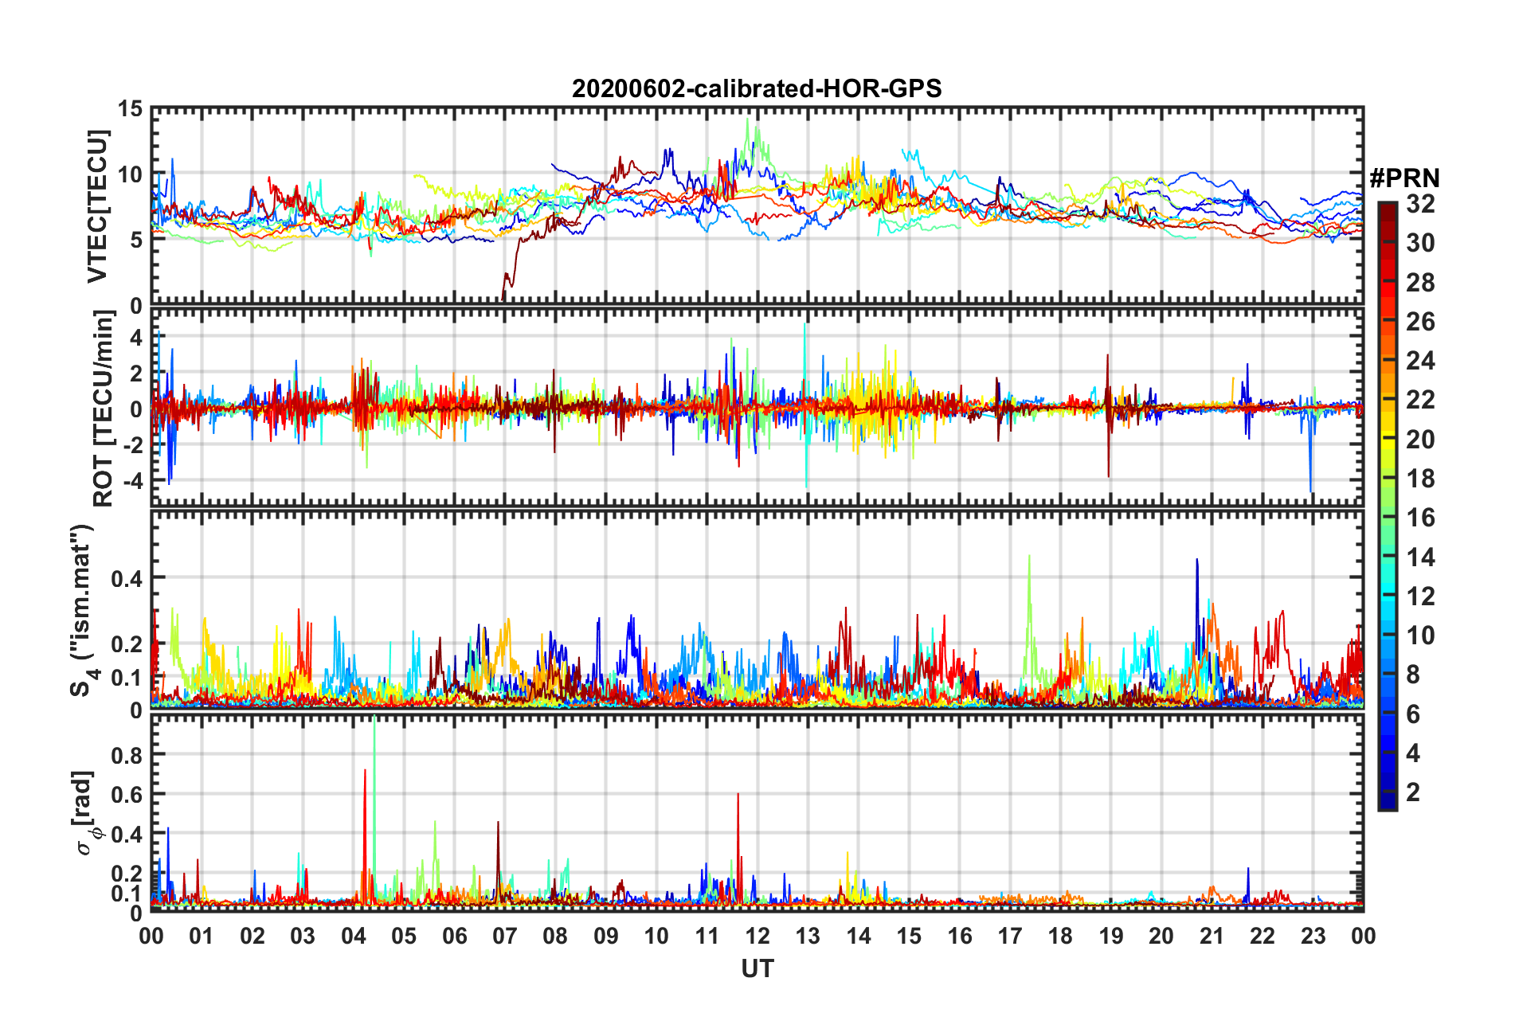Click colorbar tick label "8"
Viewport: 1515px width, 1013px height.
click(x=1413, y=675)
